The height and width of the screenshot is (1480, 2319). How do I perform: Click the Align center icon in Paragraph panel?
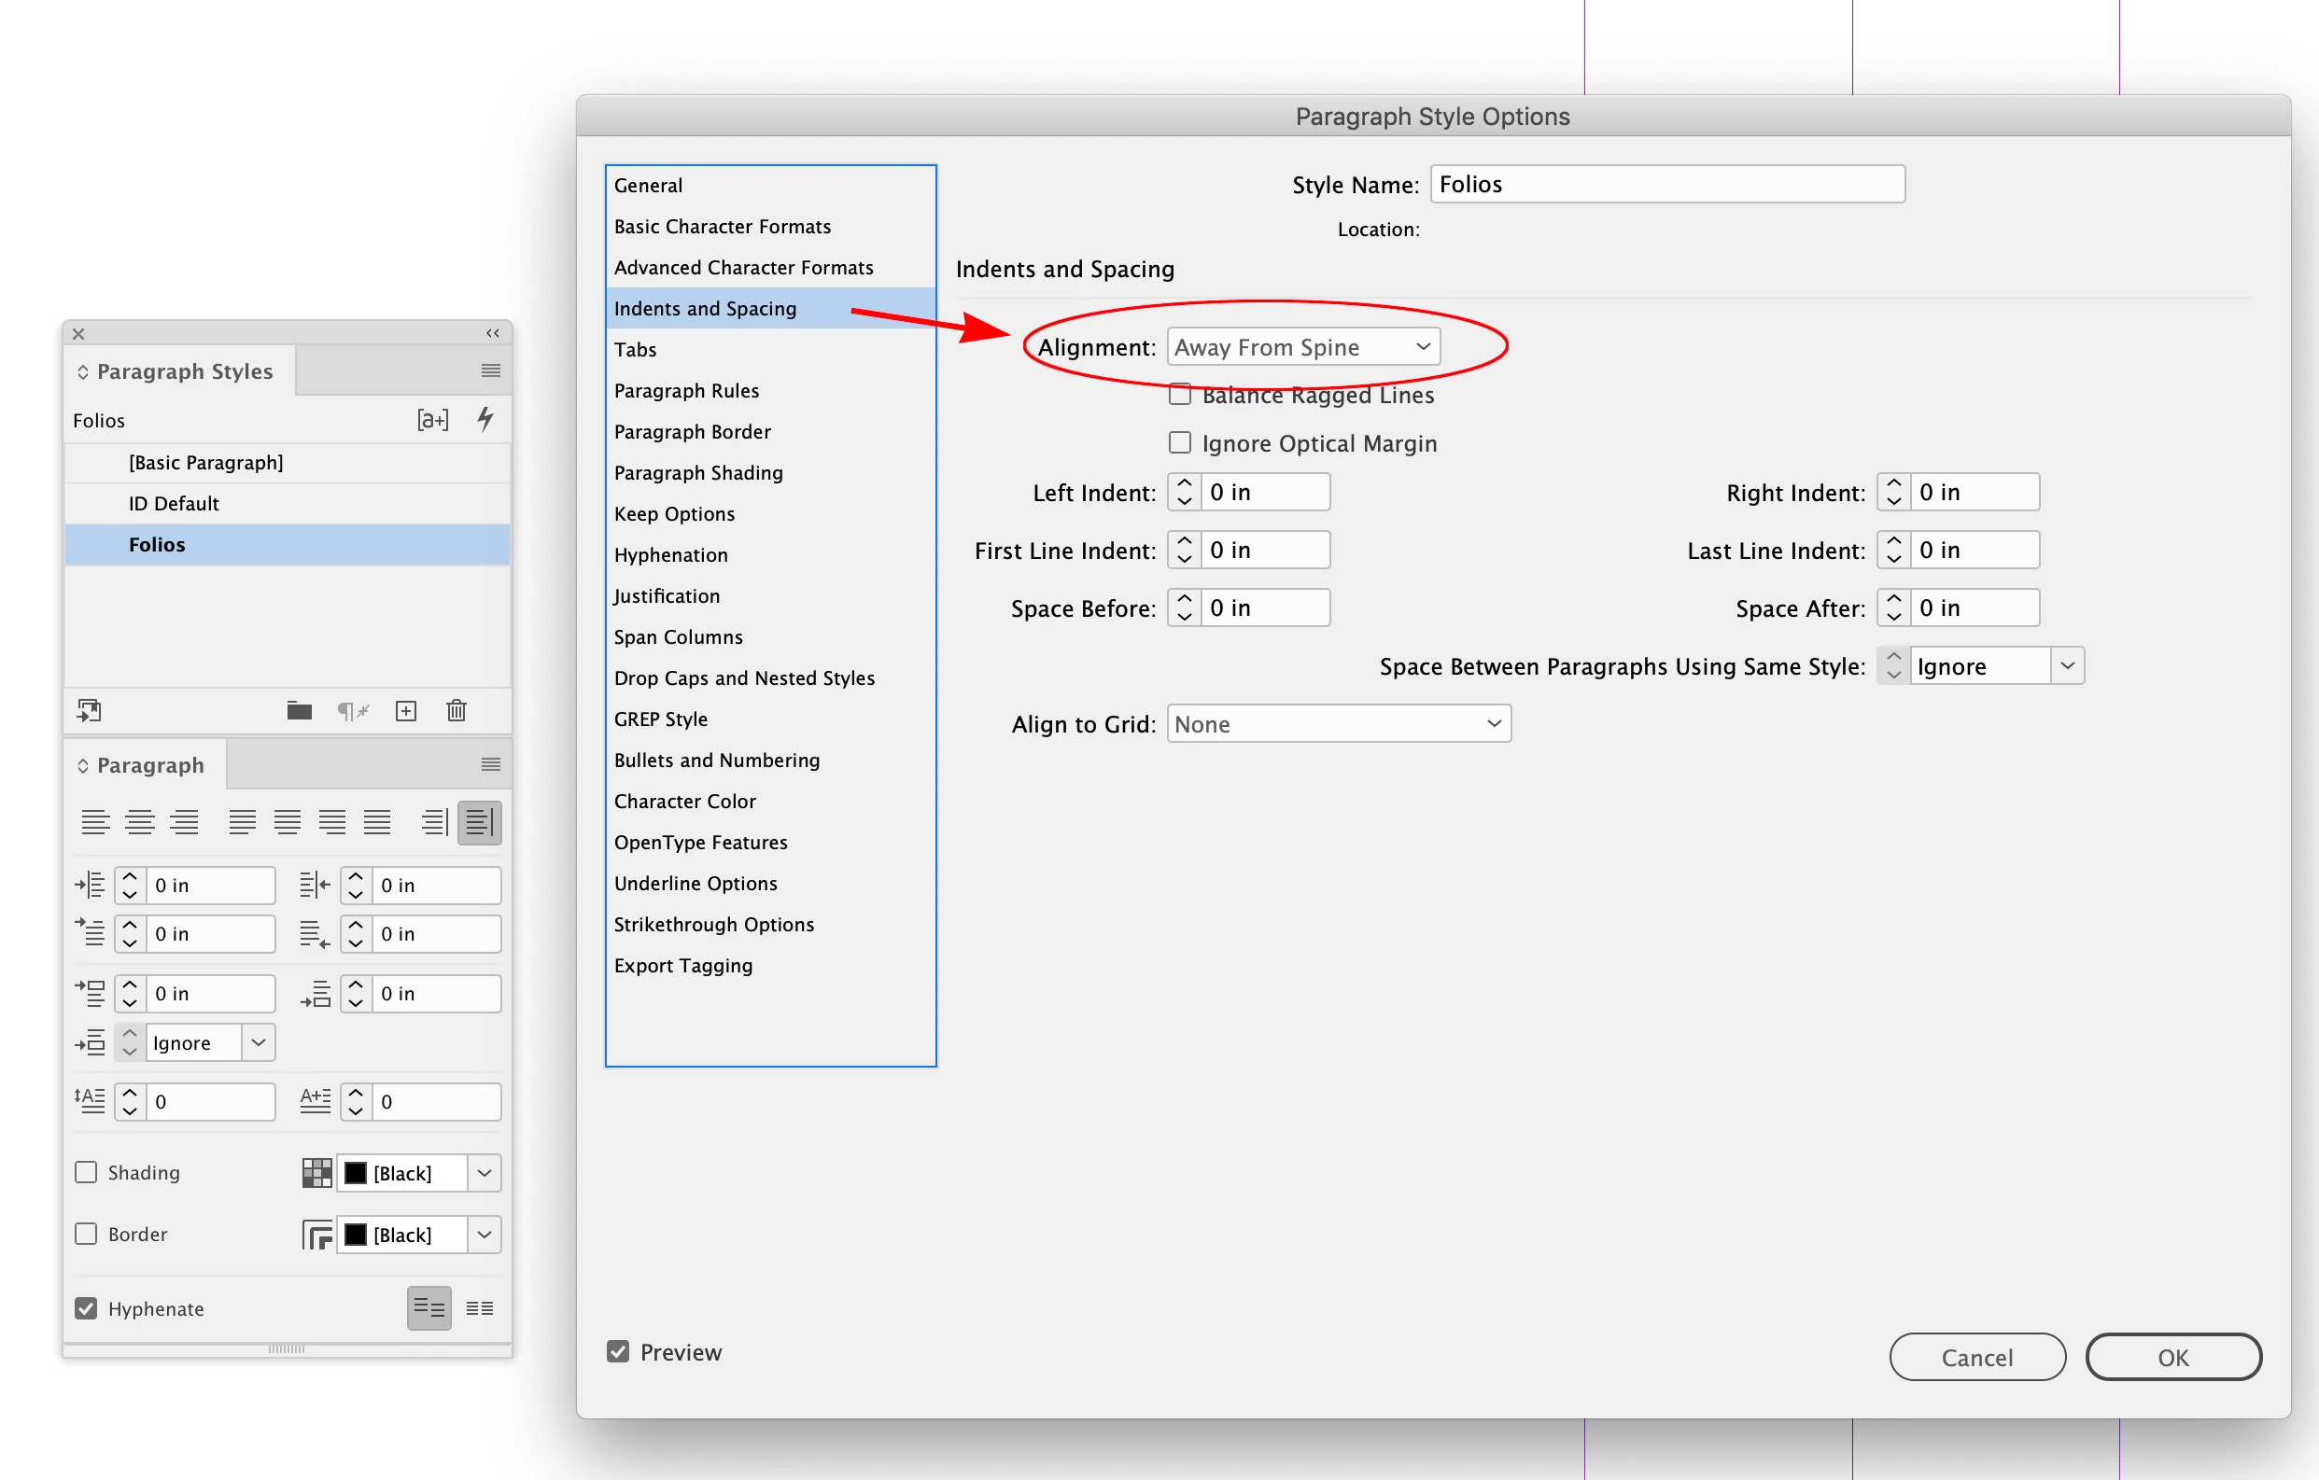pos(140,822)
